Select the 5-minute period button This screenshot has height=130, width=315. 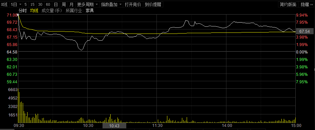25,4
